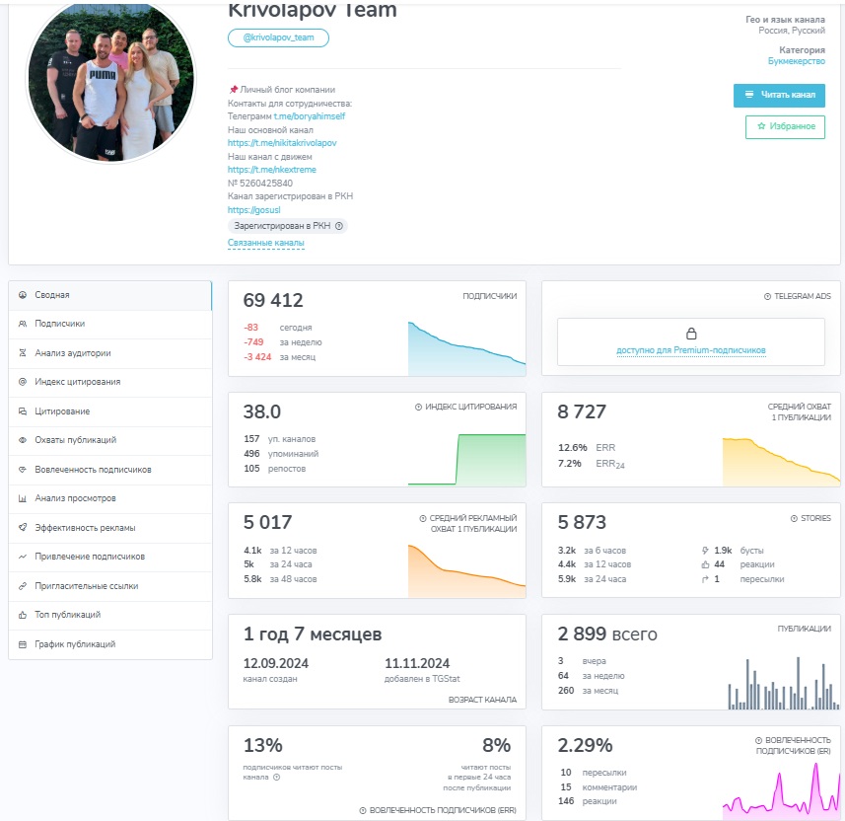Click the calendar icon for 'График публикаций'
This screenshot has height=821, width=845.
[x=23, y=644]
